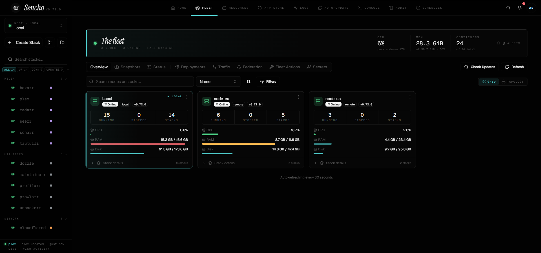This screenshot has width=541, height=253.
Task: Click the server icon on Local card
Action: 95,101
